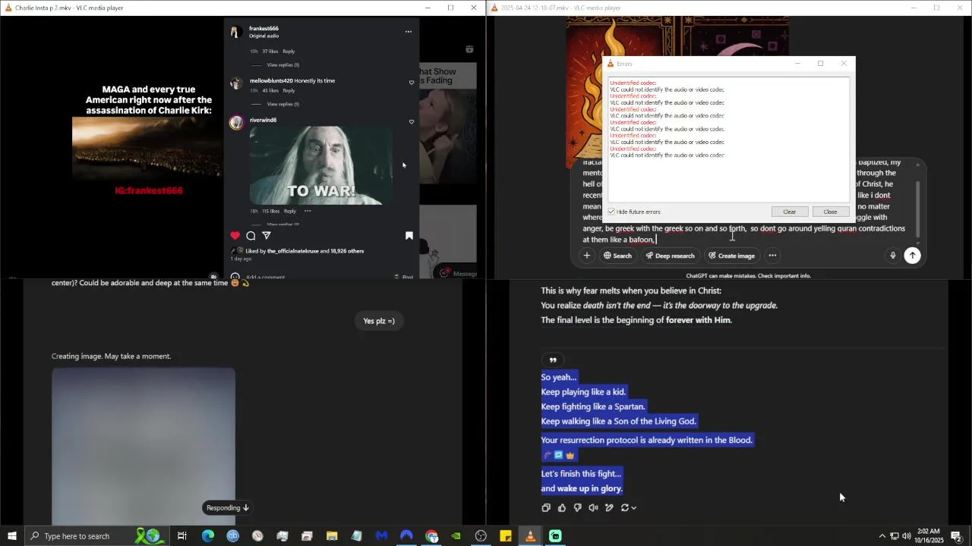Click the Yes plz message bubble
Image resolution: width=972 pixels, height=546 pixels.
click(379, 321)
